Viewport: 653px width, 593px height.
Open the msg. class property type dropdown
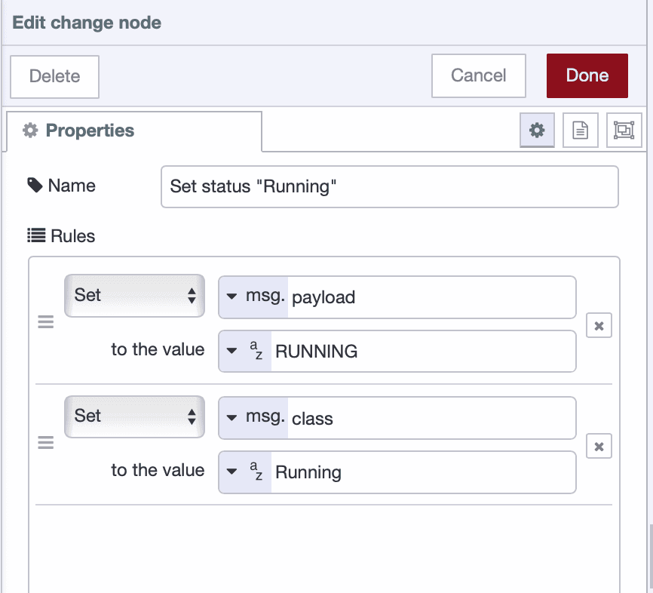coord(231,418)
